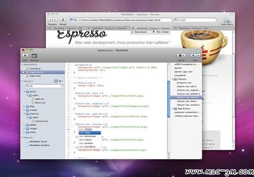Screen dimensions: 254x177
Task: Open the Settings toolbar icon
Action: 34,56
